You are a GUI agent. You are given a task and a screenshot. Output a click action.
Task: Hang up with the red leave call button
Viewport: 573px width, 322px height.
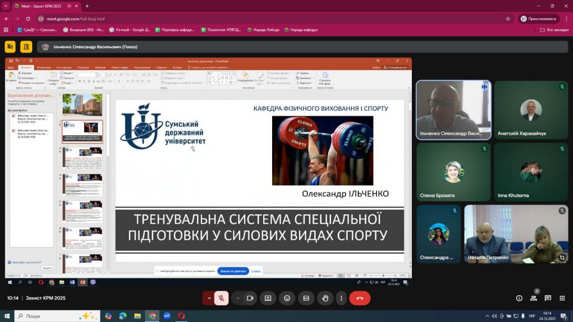[359, 298]
